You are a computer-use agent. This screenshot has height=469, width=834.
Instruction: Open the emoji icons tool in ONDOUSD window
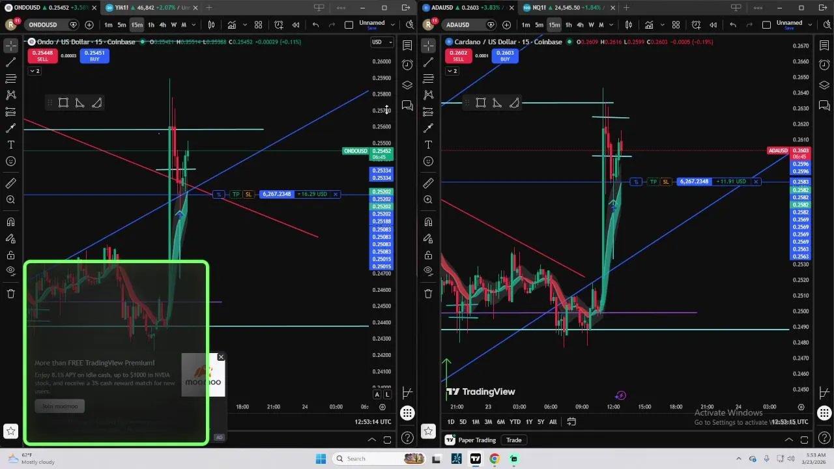(x=10, y=161)
